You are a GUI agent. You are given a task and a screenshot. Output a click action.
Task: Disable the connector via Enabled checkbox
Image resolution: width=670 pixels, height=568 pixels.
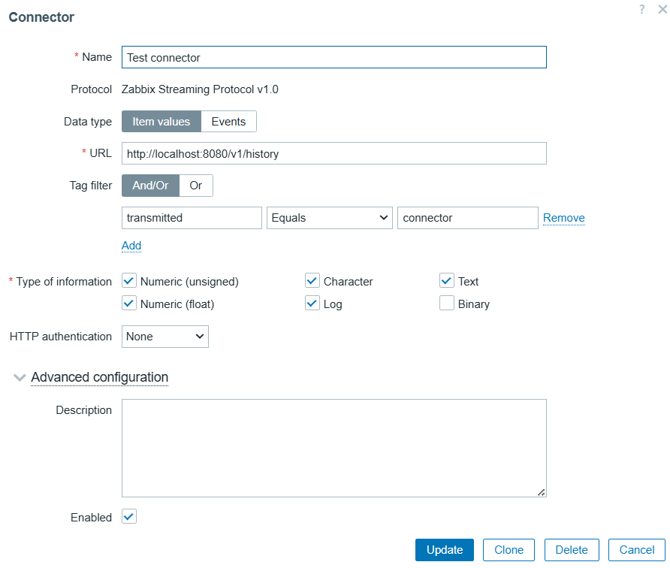pos(129,517)
